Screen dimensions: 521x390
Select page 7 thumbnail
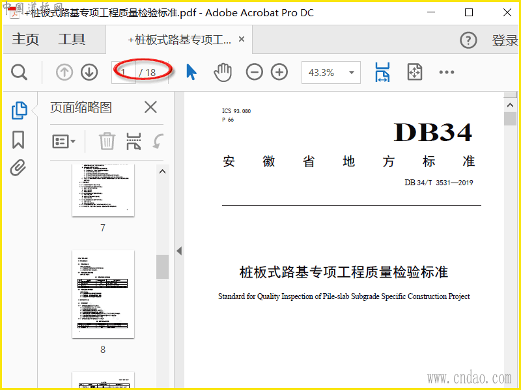[x=104, y=190]
